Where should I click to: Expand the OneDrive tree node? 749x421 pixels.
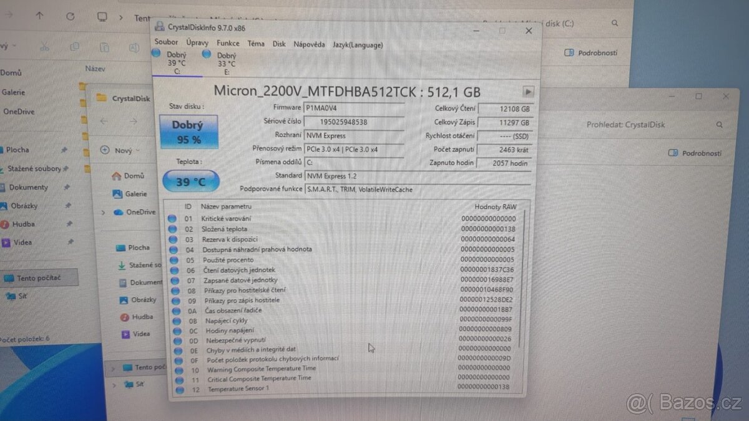[x=104, y=212]
